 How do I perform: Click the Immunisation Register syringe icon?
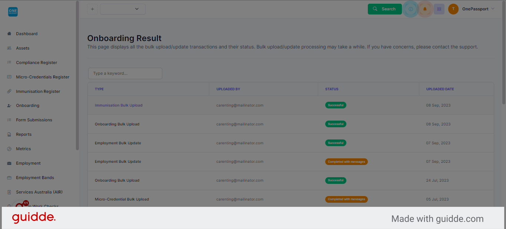pyautogui.click(x=9, y=91)
